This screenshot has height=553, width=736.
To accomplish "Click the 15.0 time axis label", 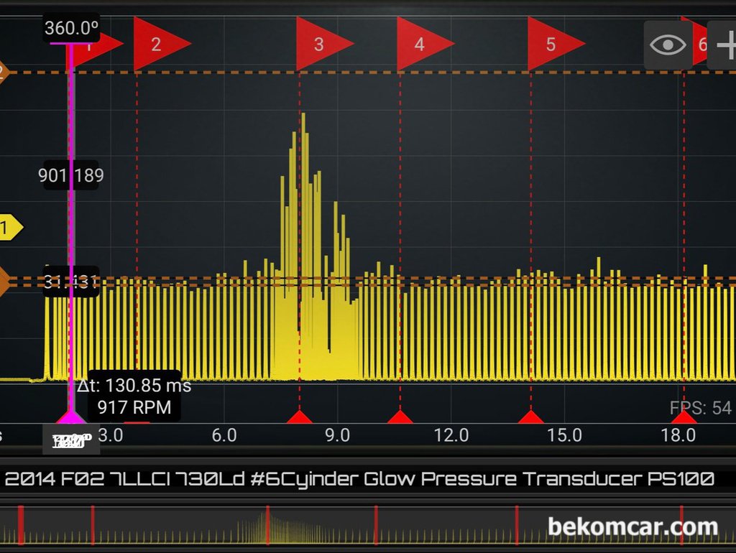I will point(565,435).
